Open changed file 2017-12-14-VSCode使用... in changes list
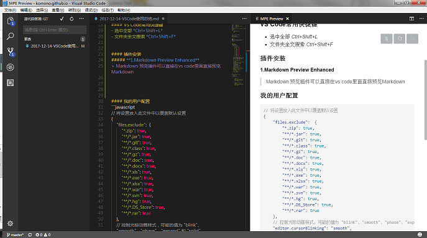 pyautogui.click(x=55, y=46)
